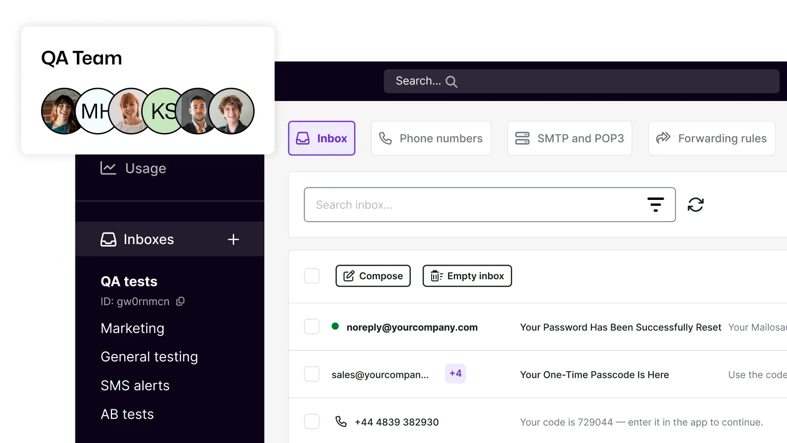Refresh the inbox with the circular arrows icon

click(696, 204)
